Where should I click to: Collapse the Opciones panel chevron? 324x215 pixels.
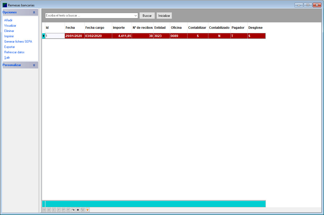[34, 12]
